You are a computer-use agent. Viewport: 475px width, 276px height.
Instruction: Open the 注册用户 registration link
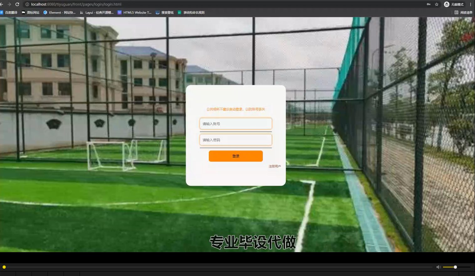pos(274,166)
